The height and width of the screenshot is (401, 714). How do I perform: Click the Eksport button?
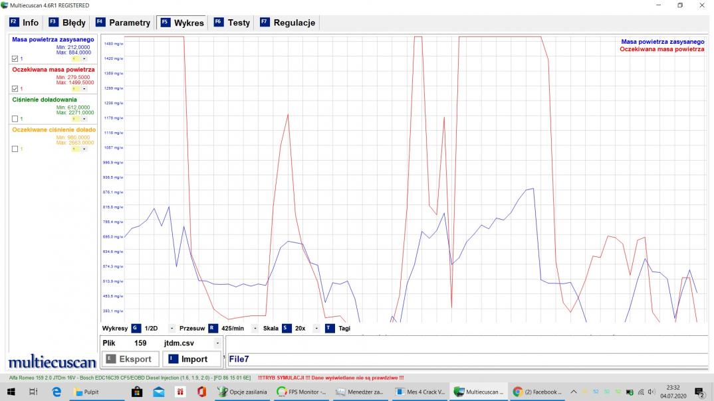click(129, 359)
